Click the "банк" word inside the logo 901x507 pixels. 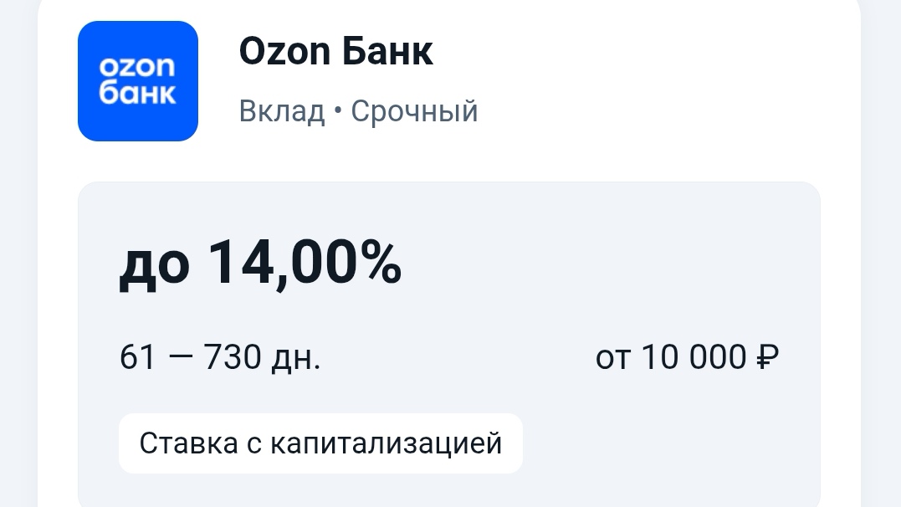(137, 93)
